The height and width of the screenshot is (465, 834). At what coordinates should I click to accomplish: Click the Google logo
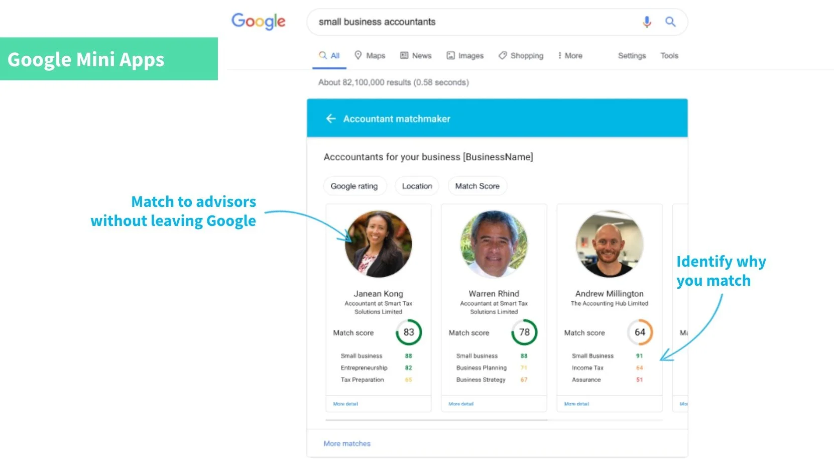coord(258,22)
